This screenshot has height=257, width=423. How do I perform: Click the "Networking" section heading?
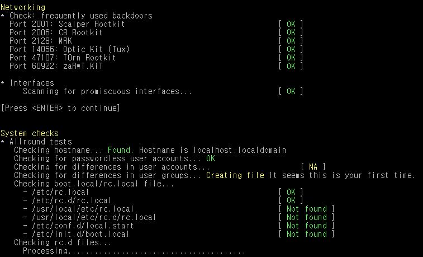tap(23, 7)
